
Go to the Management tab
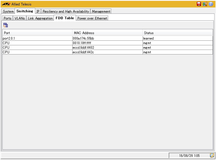point(101,11)
